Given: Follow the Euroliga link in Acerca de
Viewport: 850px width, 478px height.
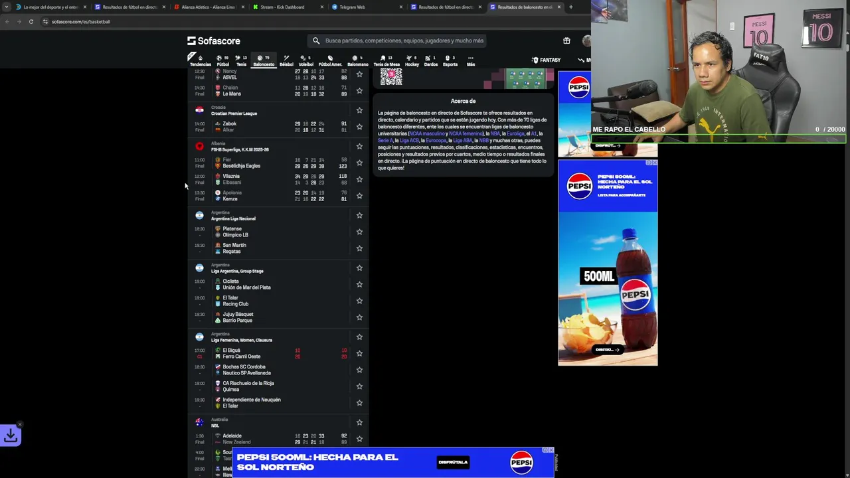Looking at the screenshot, I should click(x=515, y=133).
